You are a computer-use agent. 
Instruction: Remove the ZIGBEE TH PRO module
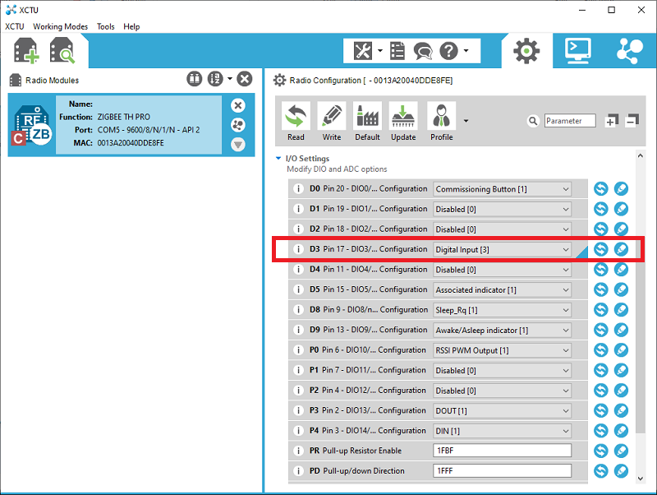tap(237, 105)
